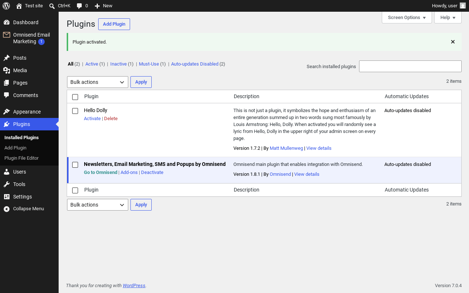The image size is (469, 293).
Task: Click the Comments icon in sidebar
Action: [x=7, y=95]
